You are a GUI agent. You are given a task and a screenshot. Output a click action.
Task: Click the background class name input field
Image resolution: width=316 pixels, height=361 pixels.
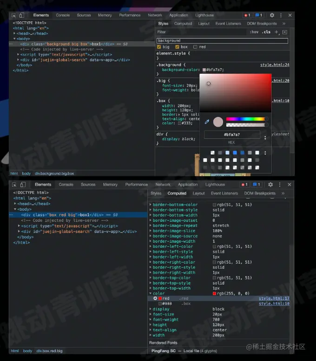222,41
